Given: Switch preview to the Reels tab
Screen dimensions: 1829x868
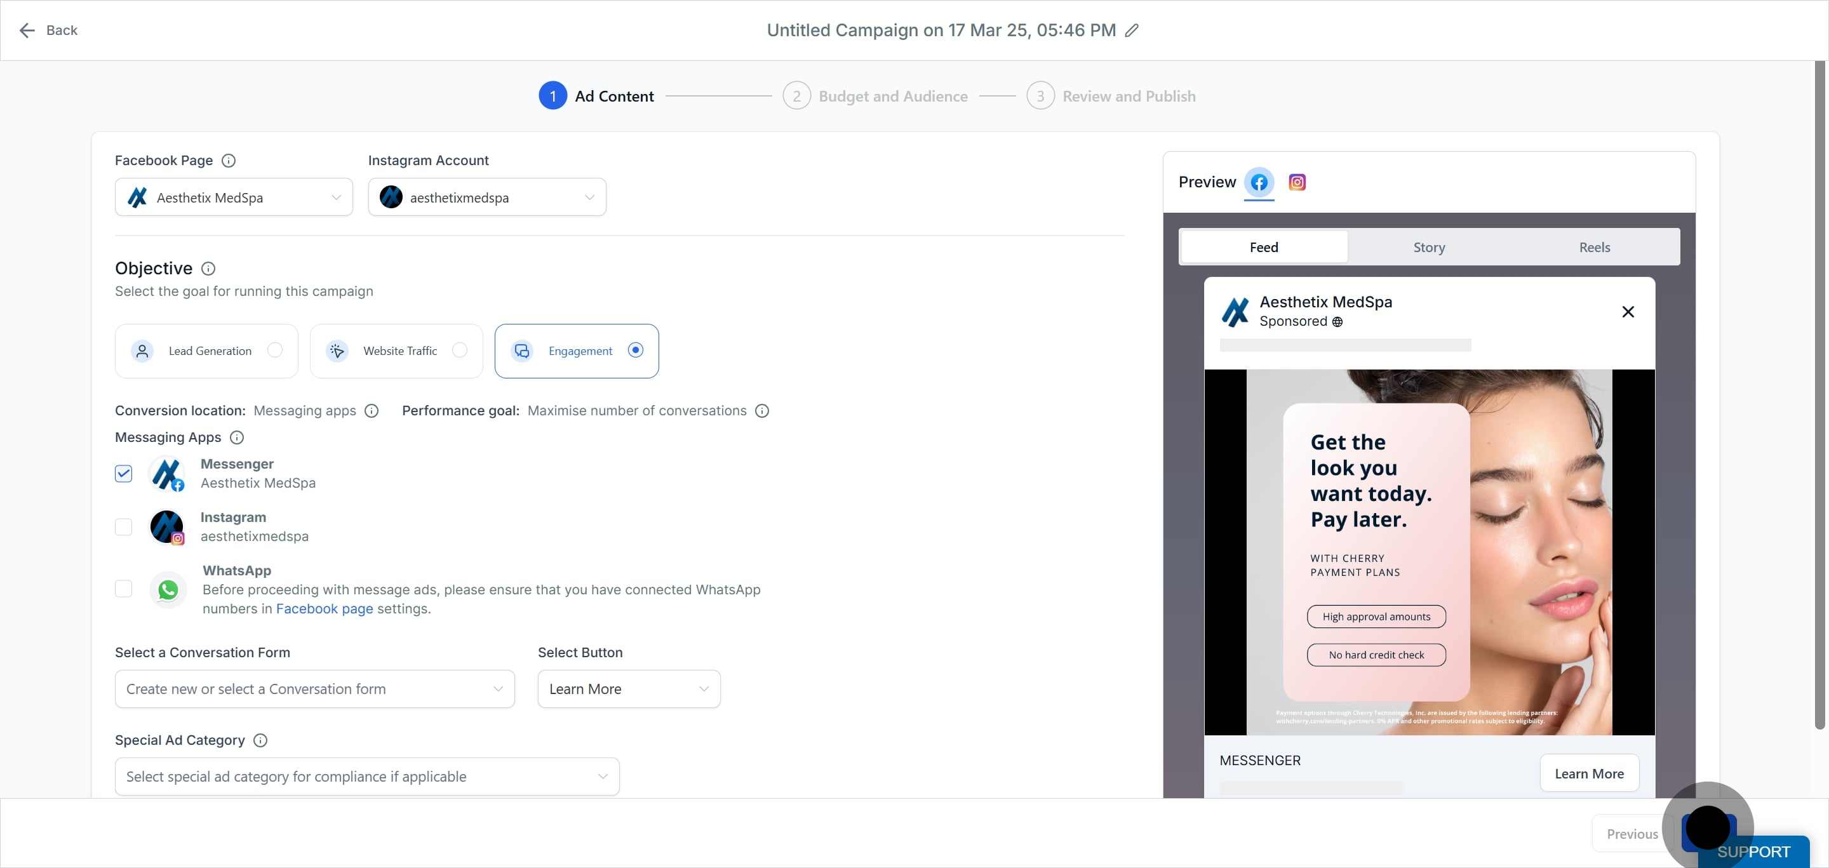Looking at the screenshot, I should click(1594, 247).
